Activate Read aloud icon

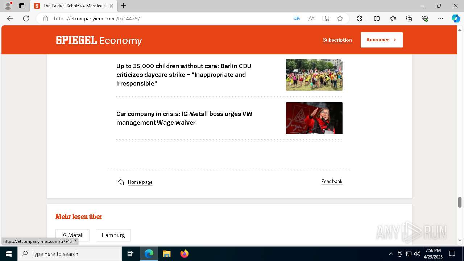click(x=311, y=18)
